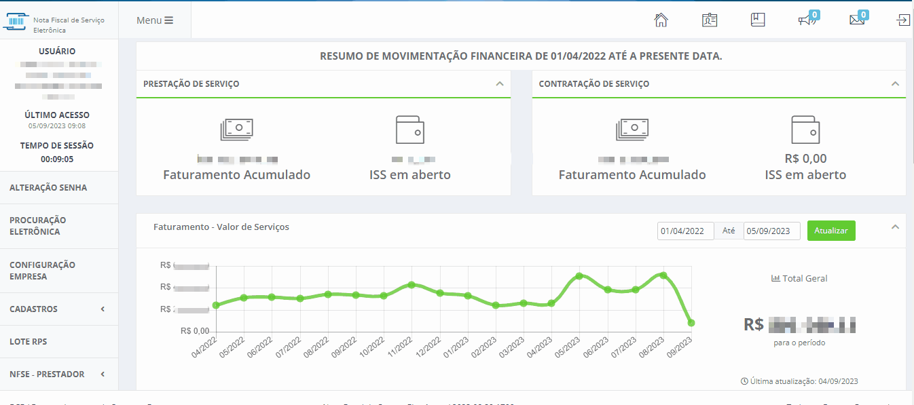The width and height of the screenshot is (914, 405).
Task: Open the Menu in the top bar
Action: pos(155,19)
